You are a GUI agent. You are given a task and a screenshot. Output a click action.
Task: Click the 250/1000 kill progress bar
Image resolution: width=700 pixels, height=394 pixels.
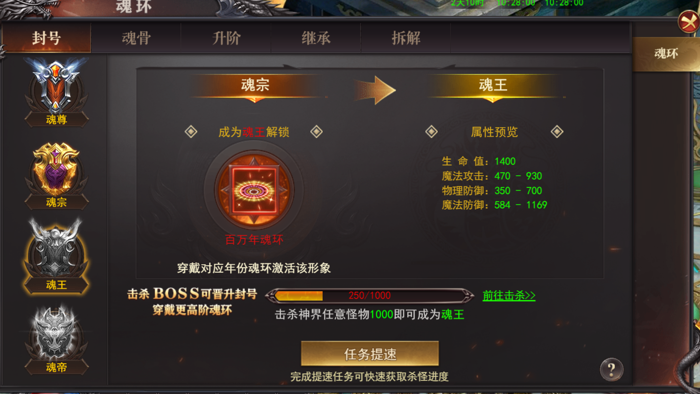point(370,296)
